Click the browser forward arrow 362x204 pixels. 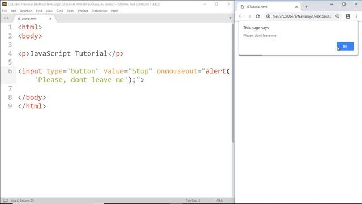(249, 16)
